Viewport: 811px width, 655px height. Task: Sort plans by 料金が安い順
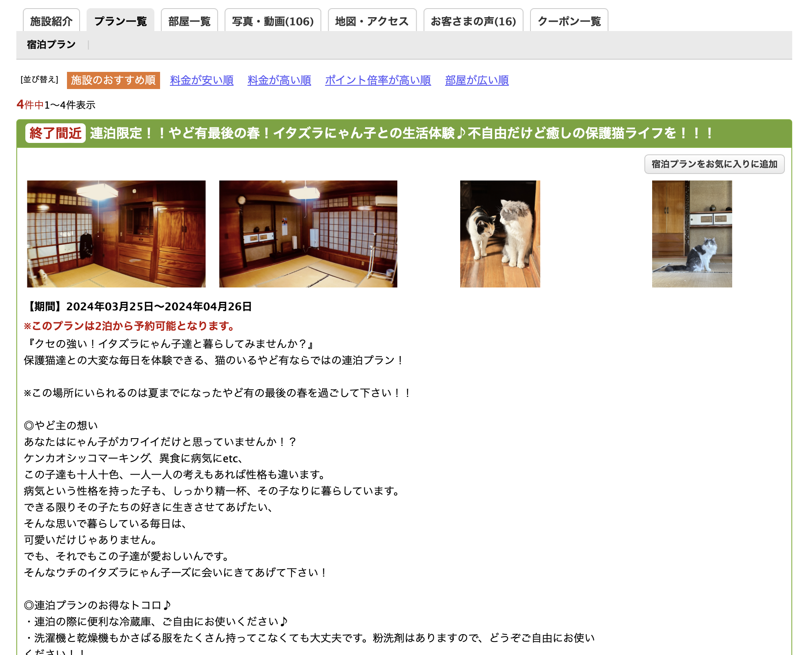point(202,80)
